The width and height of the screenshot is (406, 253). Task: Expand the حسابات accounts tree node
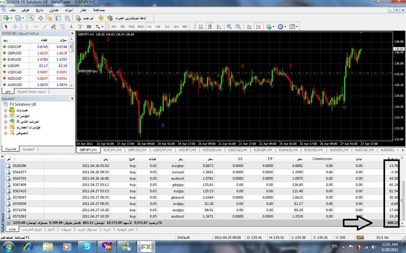[x=5, y=110]
